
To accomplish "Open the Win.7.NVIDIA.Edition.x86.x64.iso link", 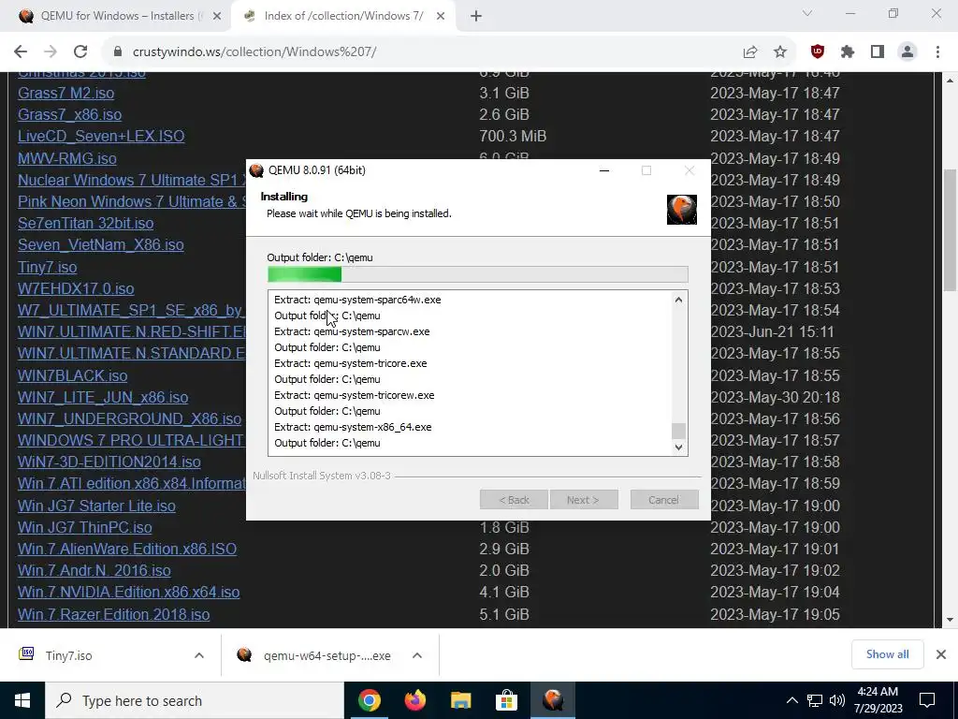I will pos(128,592).
